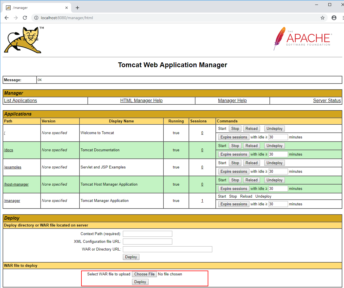Image resolution: width=344 pixels, height=288 pixels.
Task: Click the browser reload icon
Action: 25,18
